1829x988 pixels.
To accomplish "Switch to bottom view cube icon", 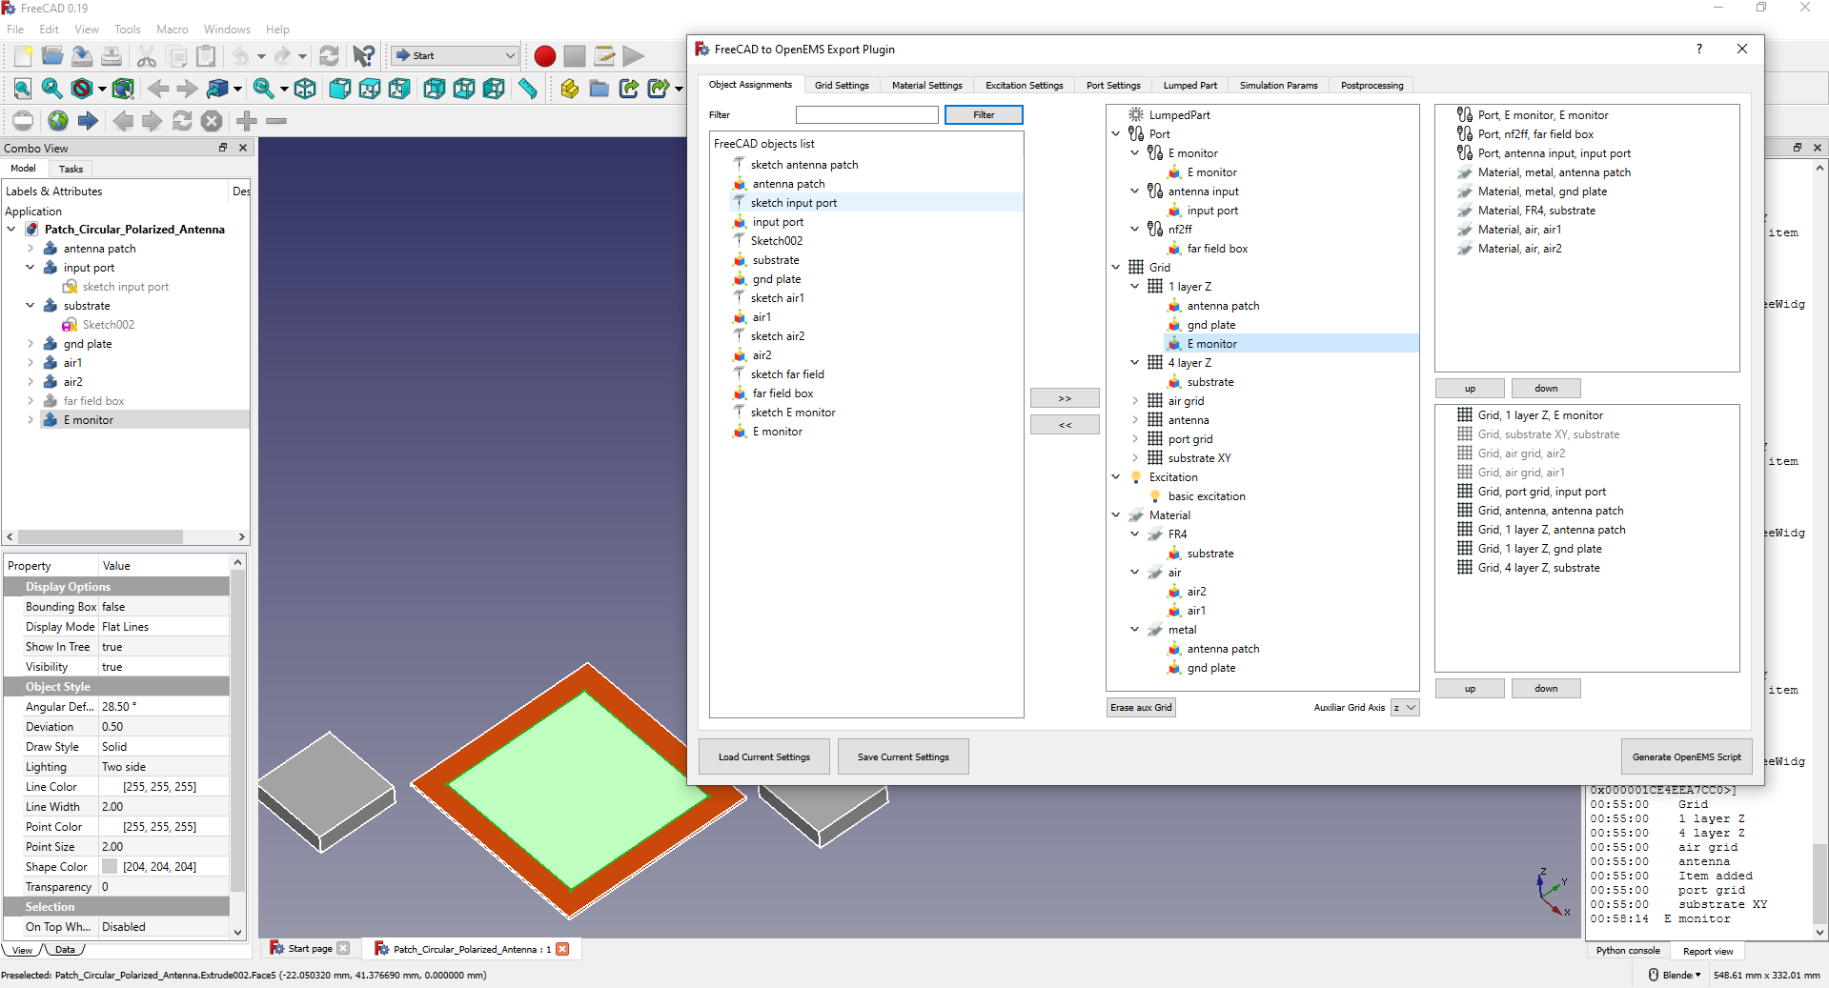I will click(464, 90).
